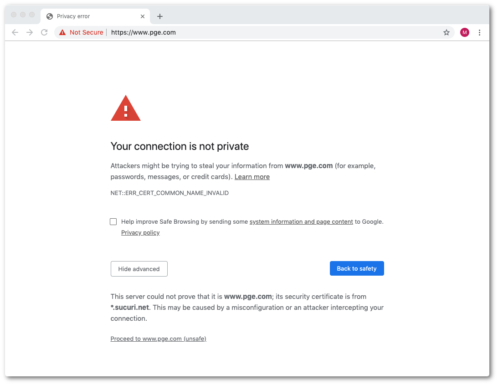Click the NET::ERR_CERT_COMMON_NAME_INVALID error code
The height and width of the screenshot is (385, 498).
coord(169,193)
